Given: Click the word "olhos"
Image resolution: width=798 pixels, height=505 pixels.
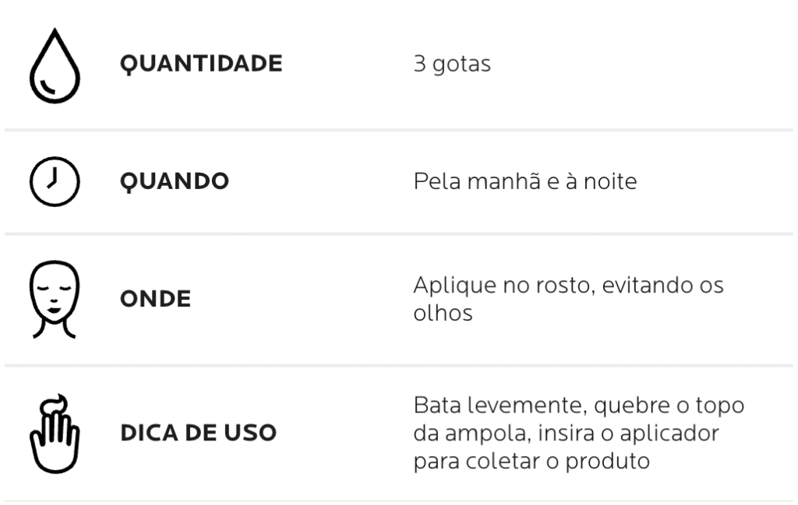Looking at the screenshot, I should pos(443,314).
